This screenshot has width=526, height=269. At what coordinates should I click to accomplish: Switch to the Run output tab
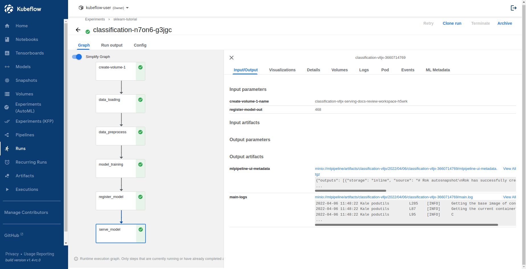[x=112, y=45]
